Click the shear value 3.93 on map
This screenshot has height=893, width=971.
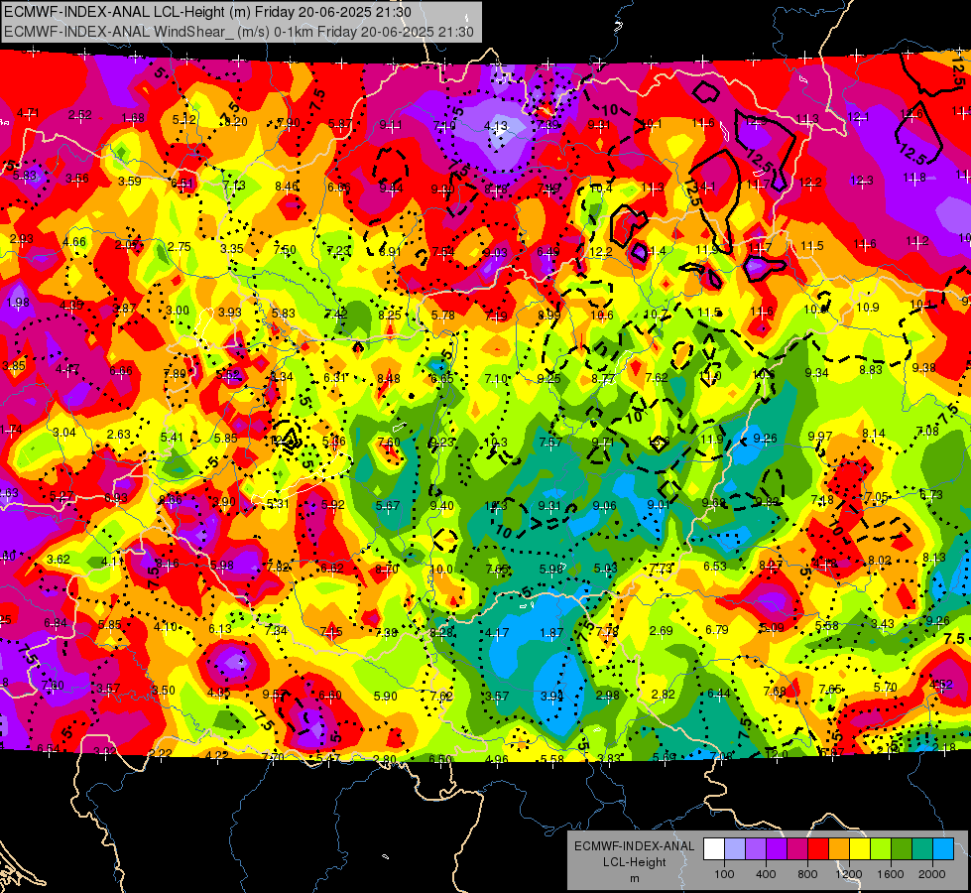(230, 312)
